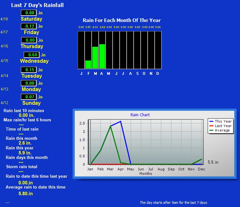Click Rain For Each Month heading
The width and height of the screenshot is (240, 207).
point(122,20)
